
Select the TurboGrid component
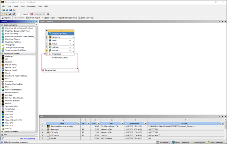click(9, 112)
